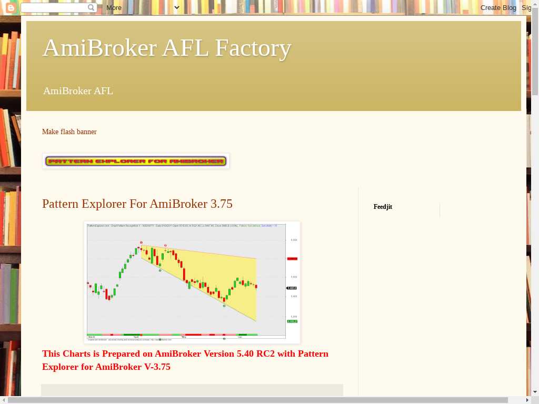The height and width of the screenshot is (404, 539).
Task: Click the vertical scrollbar down arrow
Action: [535, 392]
